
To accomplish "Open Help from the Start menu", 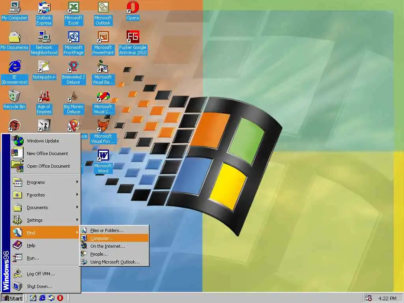I will pos(46,245).
